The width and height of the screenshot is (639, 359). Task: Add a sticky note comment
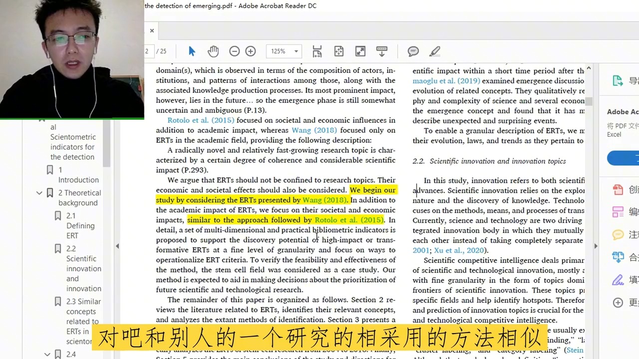click(x=413, y=51)
